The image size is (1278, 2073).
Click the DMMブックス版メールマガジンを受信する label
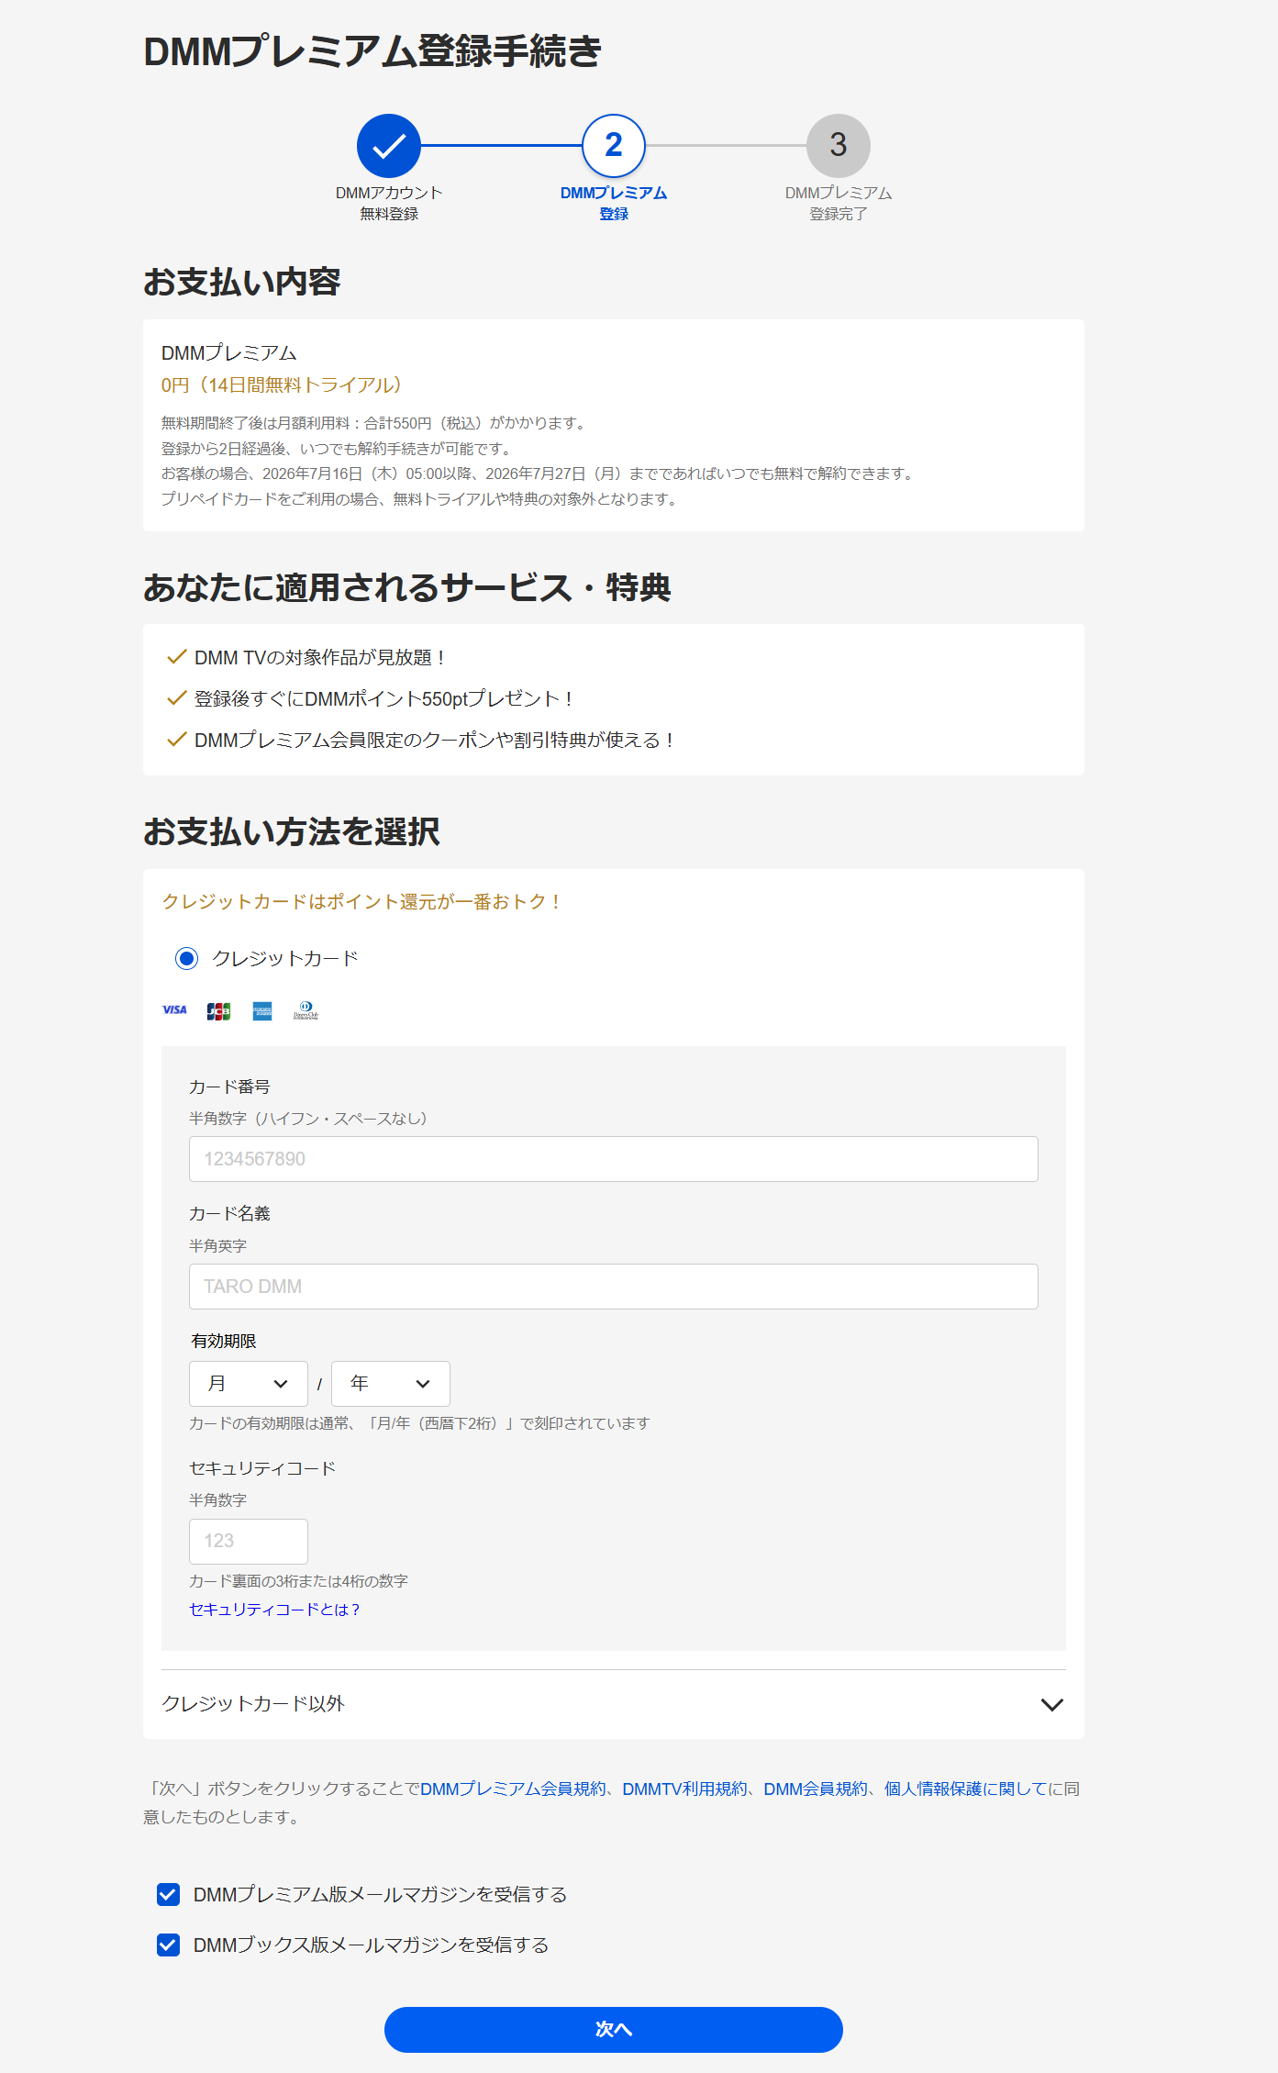(x=371, y=1945)
